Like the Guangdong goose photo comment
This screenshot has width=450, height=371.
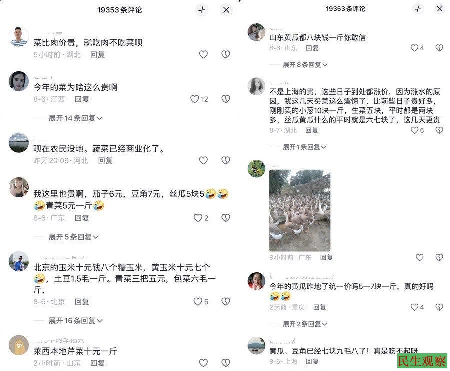coord(419,257)
